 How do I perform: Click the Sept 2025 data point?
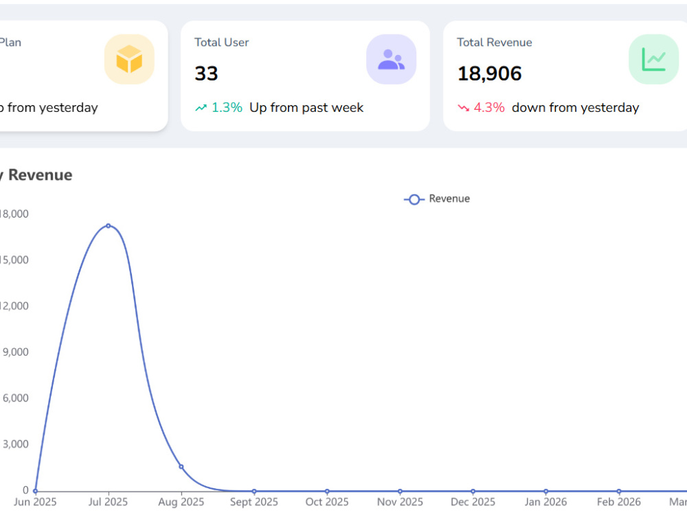tap(254, 492)
